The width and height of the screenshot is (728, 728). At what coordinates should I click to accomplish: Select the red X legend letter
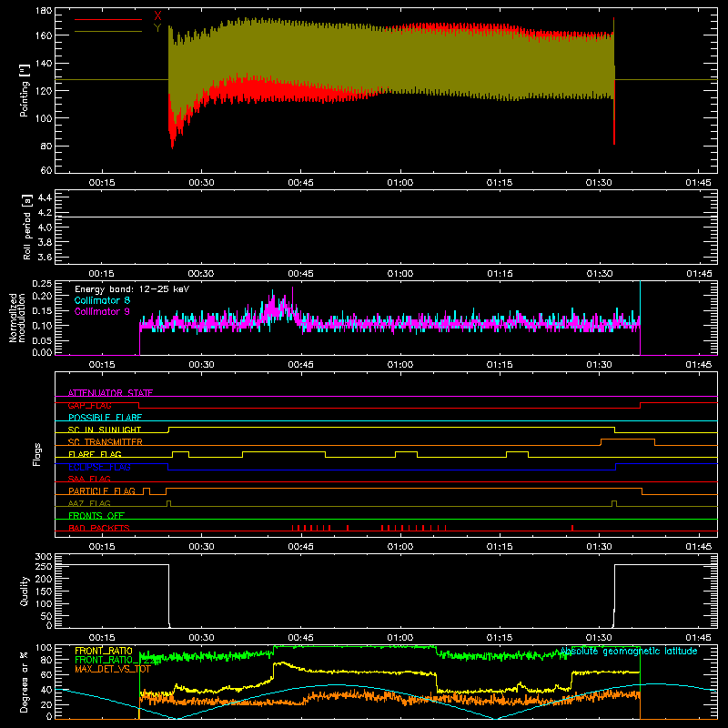click(x=157, y=15)
